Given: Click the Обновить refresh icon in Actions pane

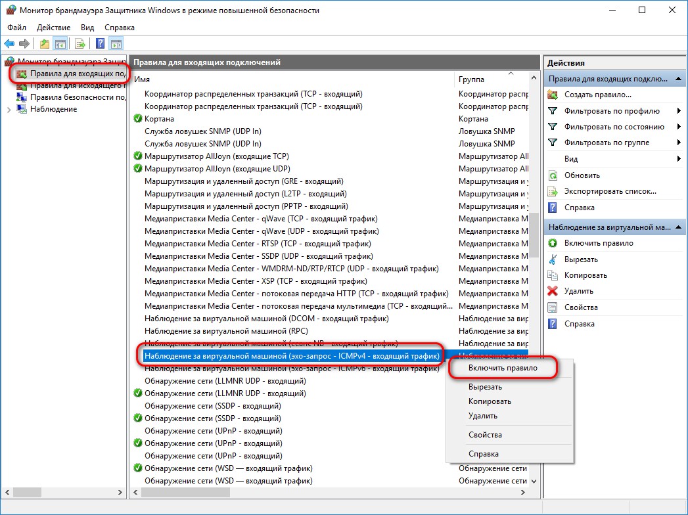Looking at the screenshot, I should 553,175.
